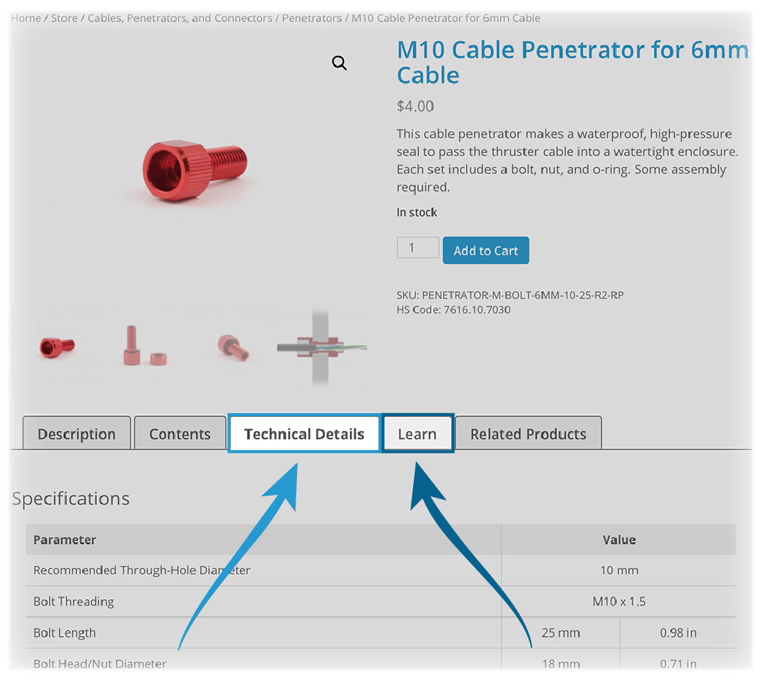The image size is (766, 680).
Task: Open the Contents tab
Action: tap(179, 434)
